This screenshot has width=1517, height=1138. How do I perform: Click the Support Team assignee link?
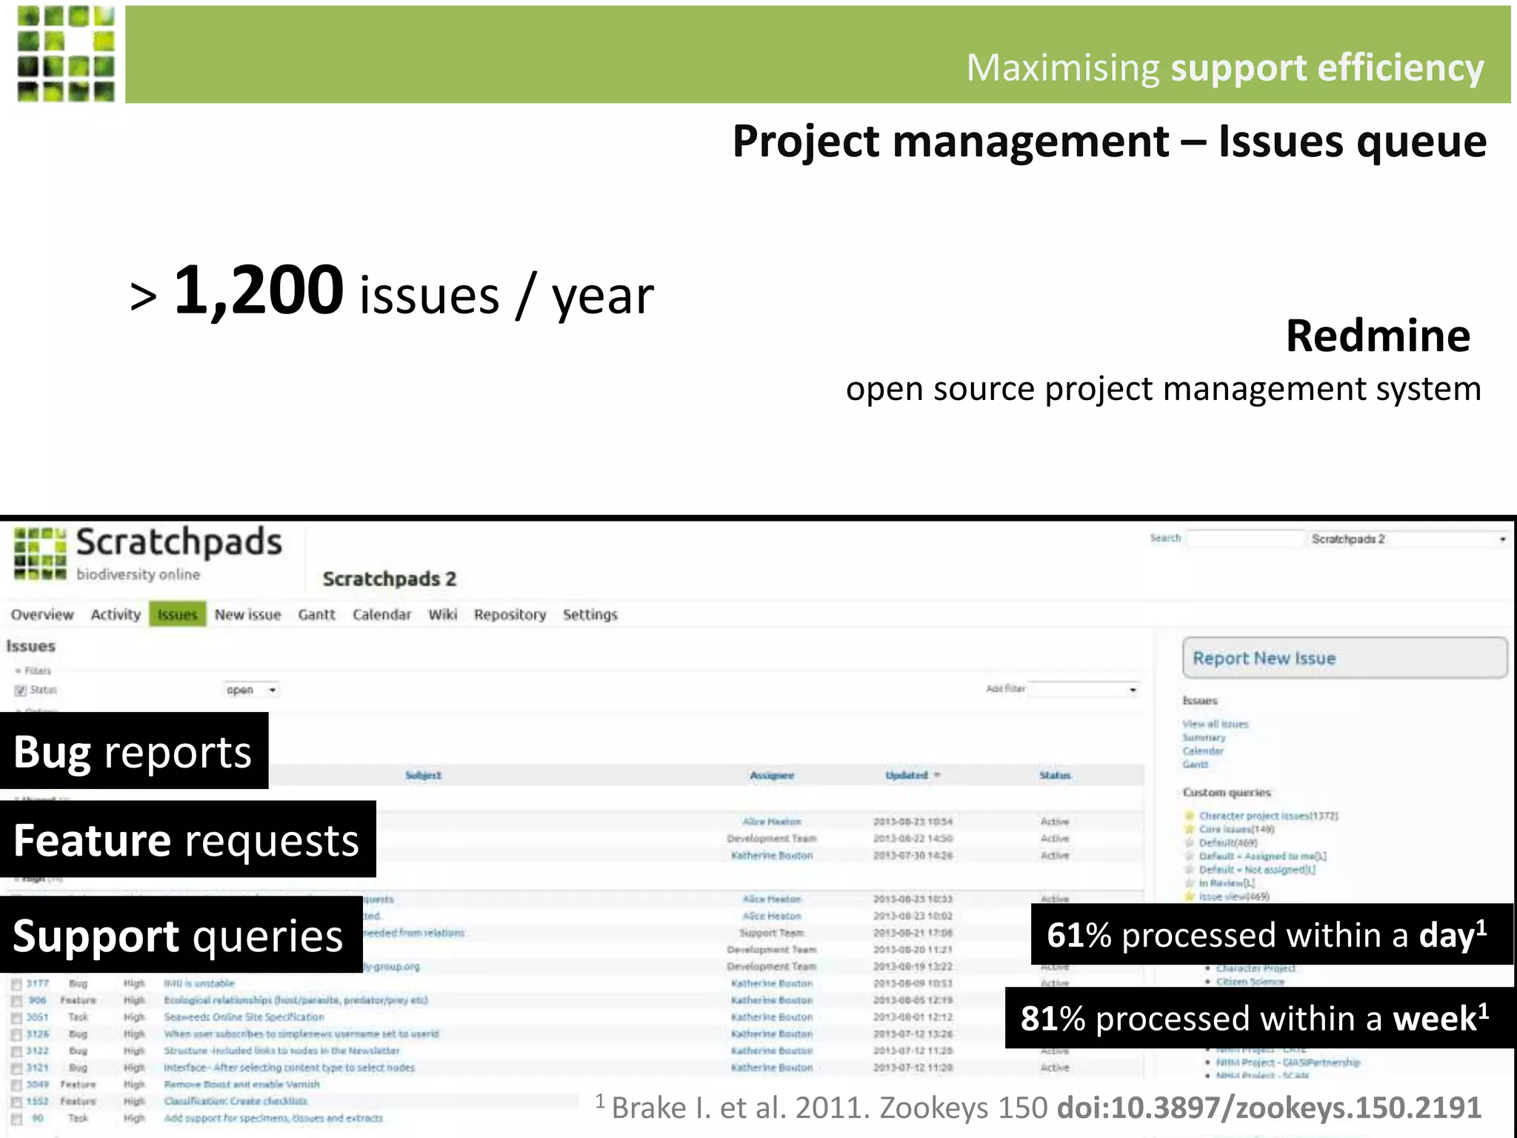pyautogui.click(x=771, y=933)
